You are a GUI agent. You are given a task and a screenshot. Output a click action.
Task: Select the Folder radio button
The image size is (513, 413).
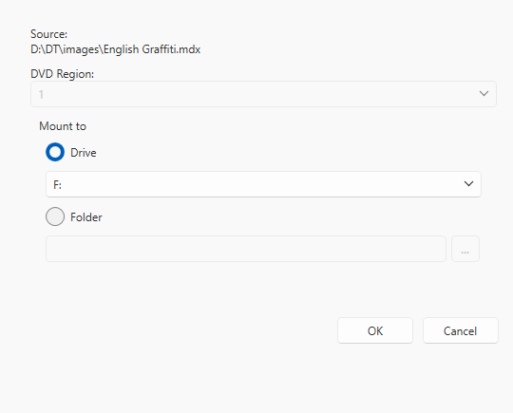coord(55,216)
